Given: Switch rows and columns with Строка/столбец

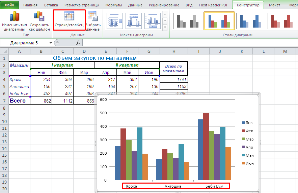Looking at the screenshot, I should coord(69,17).
